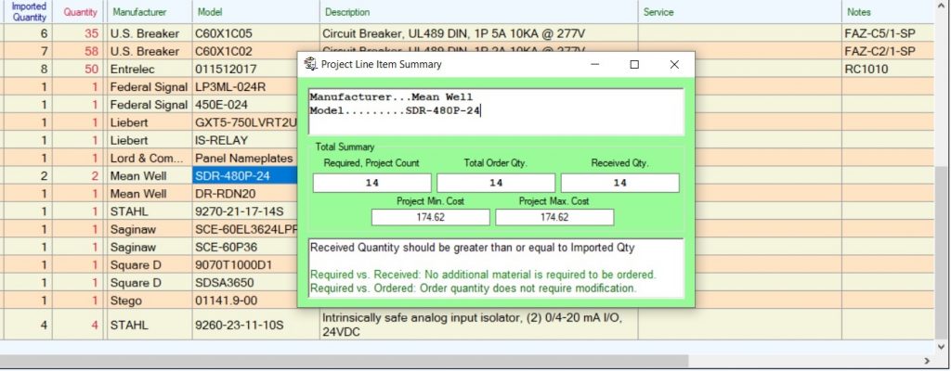Click the Project Max. Cost field

click(554, 217)
